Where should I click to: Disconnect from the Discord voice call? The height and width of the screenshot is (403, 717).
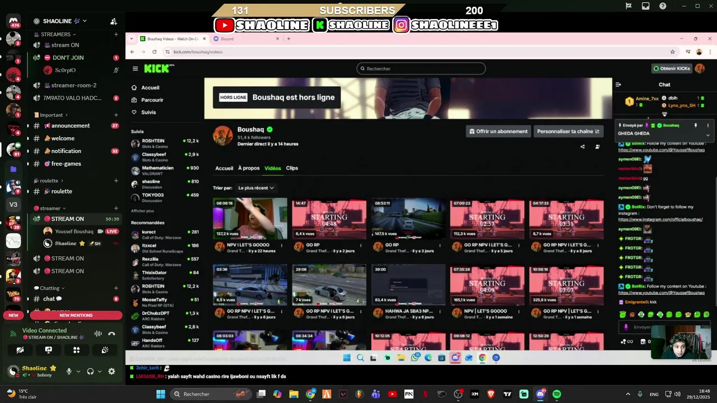(111, 334)
